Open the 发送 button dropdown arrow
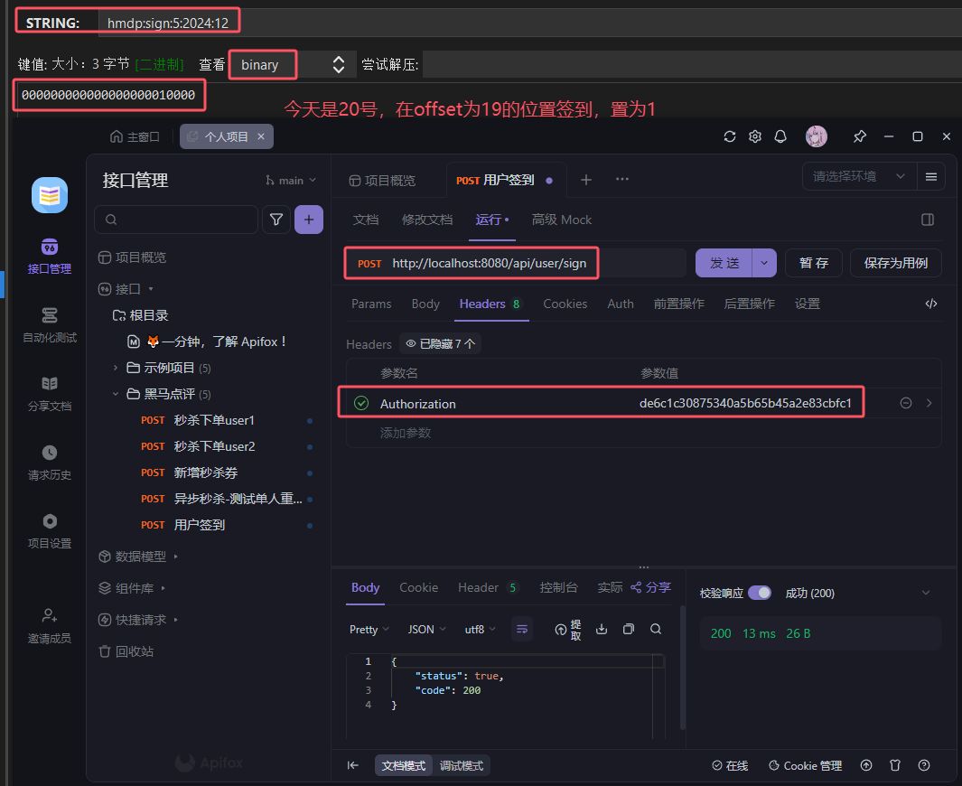Image resolution: width=962 pixels, height=786 pixels. coord(764,263)
